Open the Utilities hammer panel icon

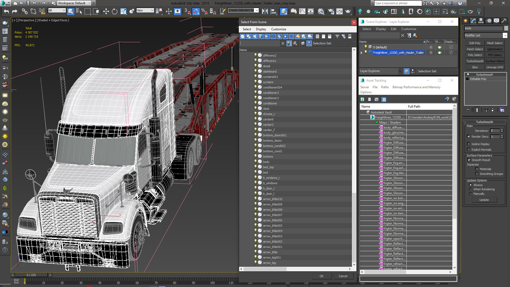tap(504, 21)
